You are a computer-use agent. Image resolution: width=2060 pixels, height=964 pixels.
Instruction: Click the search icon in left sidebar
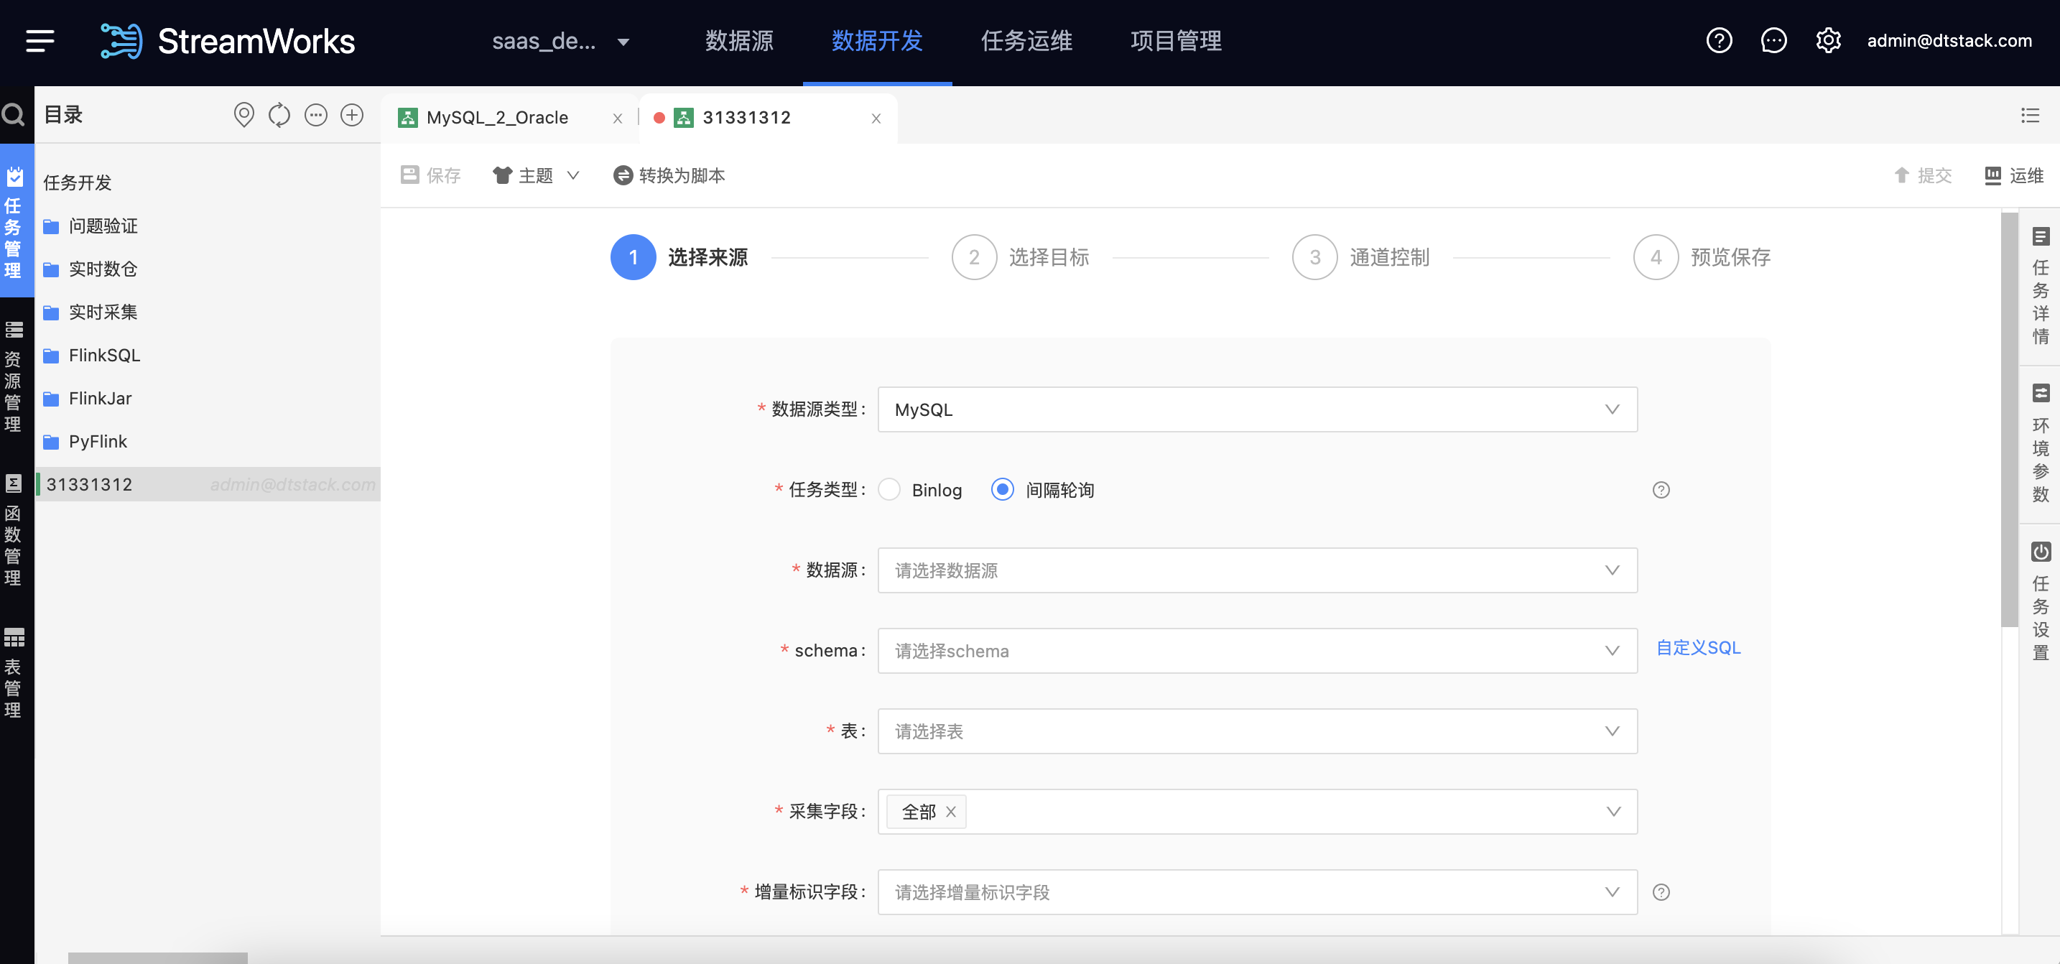tap(14, 115)
